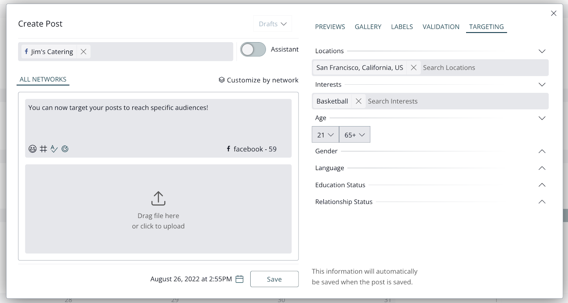568x303 pixels.
Task: Toggle the Assistant switch
Action: [253, 50]
